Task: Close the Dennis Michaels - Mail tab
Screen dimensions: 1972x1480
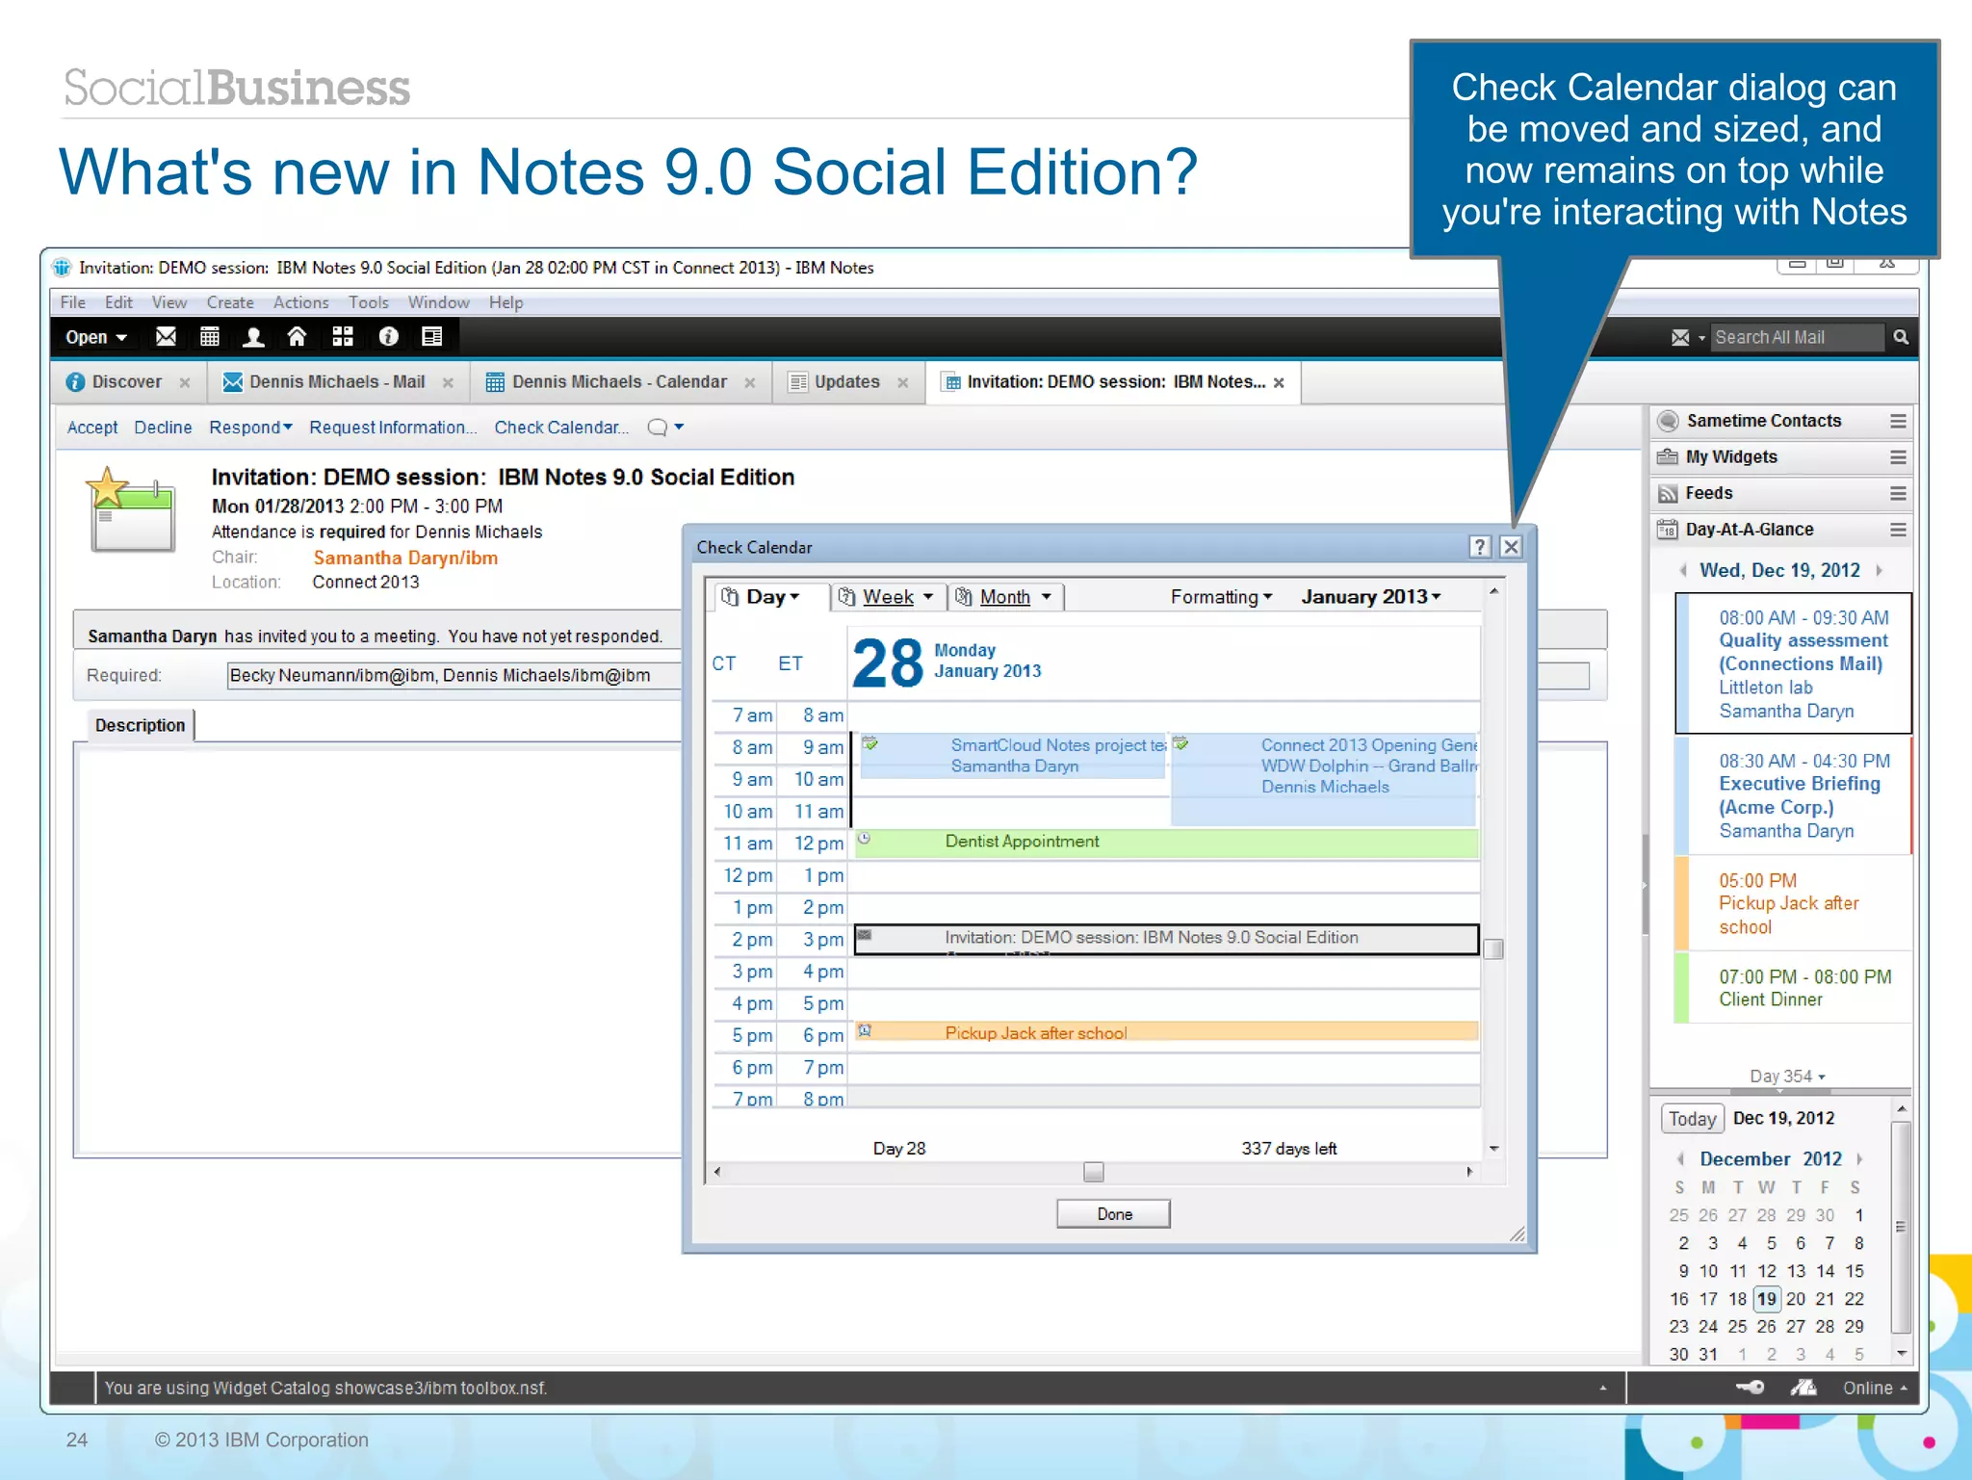Action: point(448,383)
